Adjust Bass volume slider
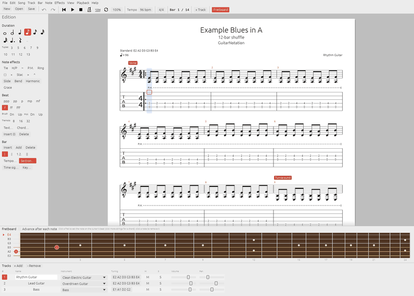The width and height of the screenshot is (414, 296). [x=184, y=290]
